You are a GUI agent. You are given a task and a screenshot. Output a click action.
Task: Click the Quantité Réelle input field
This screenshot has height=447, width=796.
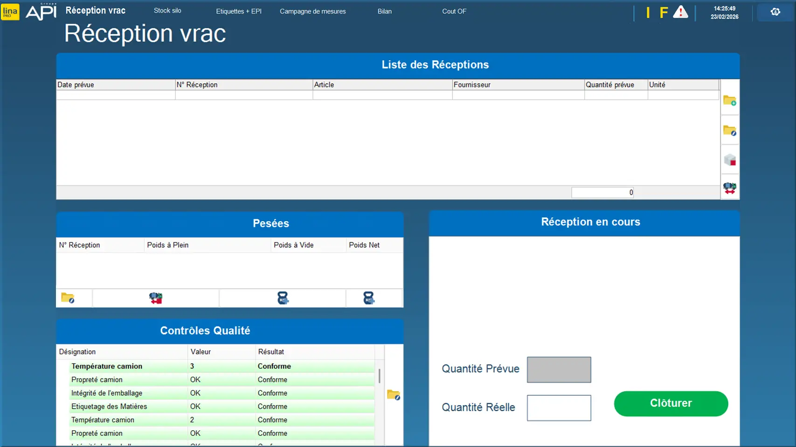click(559, 408)
